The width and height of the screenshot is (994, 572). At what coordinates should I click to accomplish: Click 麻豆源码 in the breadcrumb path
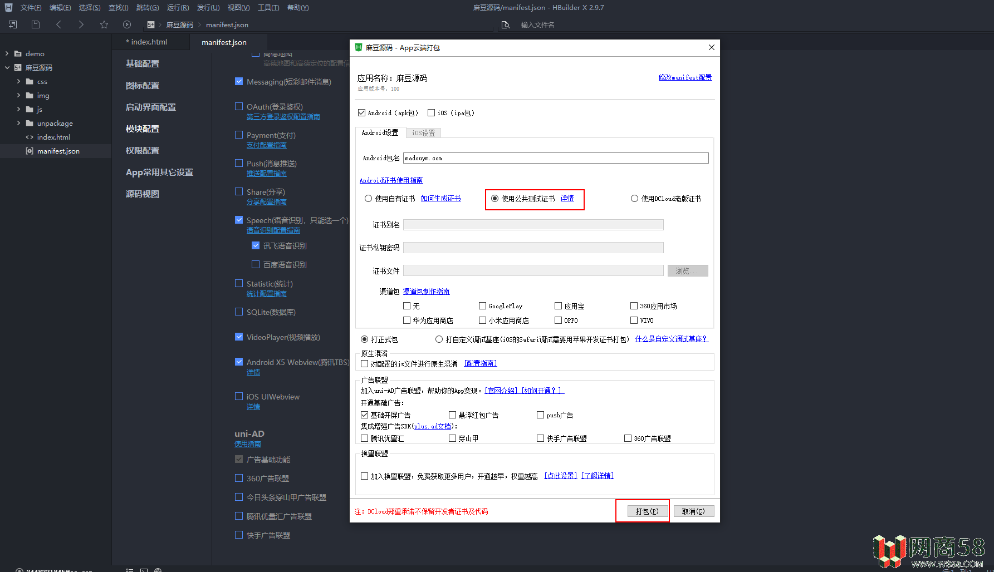coord(179,24)
